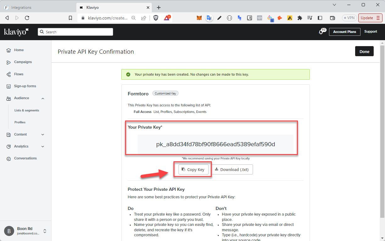Click the Campaigns sidebar icon
385x241 pixels.
(x=8, y=62)
